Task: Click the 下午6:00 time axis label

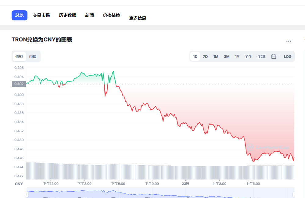Action: [118, 184]
